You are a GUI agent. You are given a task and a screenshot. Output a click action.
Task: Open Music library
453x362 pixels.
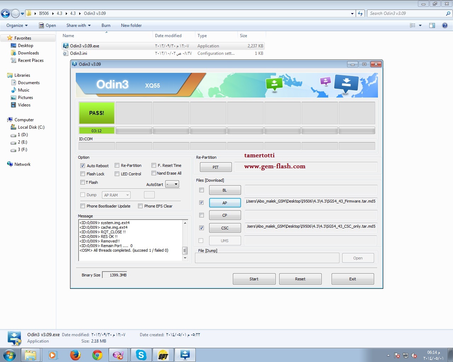click(x=24, y=90)
